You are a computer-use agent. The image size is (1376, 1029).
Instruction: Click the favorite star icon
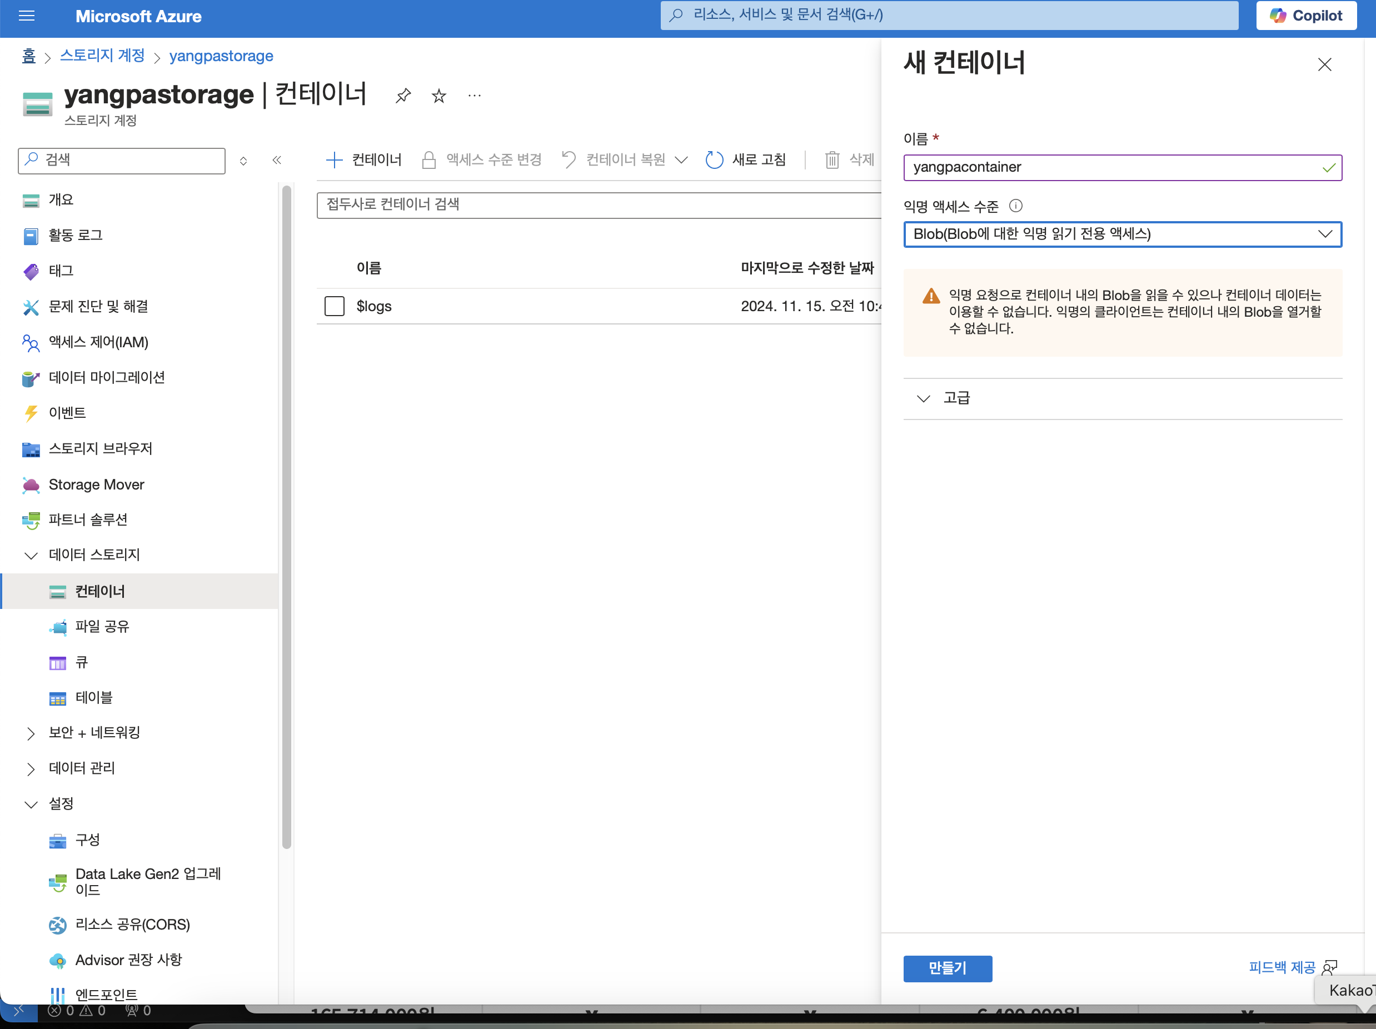pos(439,96)
